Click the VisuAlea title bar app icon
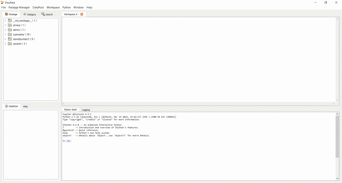This screenshot has height=183, width=342. pyautogui.click(x=2, y=2)
